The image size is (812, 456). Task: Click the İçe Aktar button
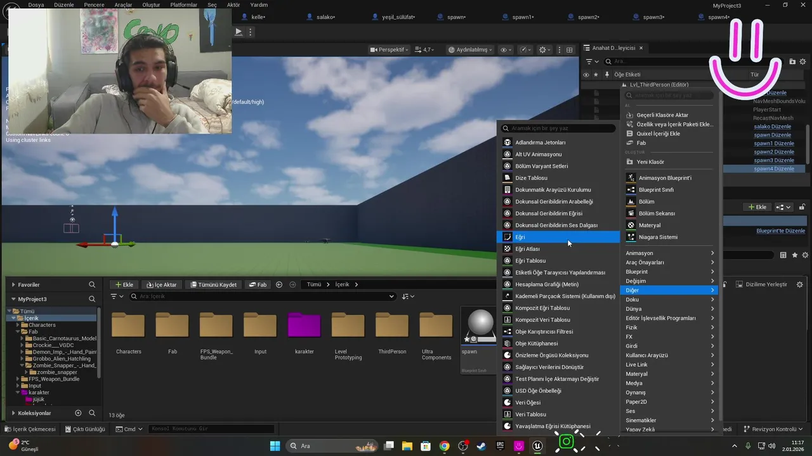[161, 284]
